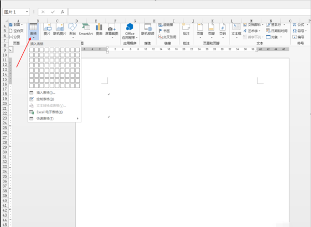Click the 图表 (Chart) icon
This screenshot has height=227, width=311.
pos(99,30)
